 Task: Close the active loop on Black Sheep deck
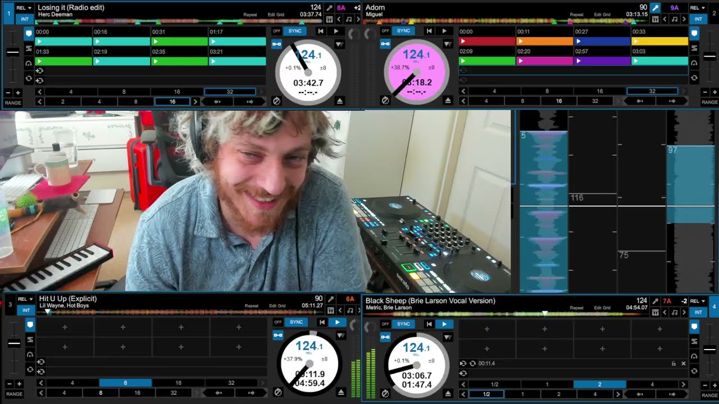[x=684, y=364]
